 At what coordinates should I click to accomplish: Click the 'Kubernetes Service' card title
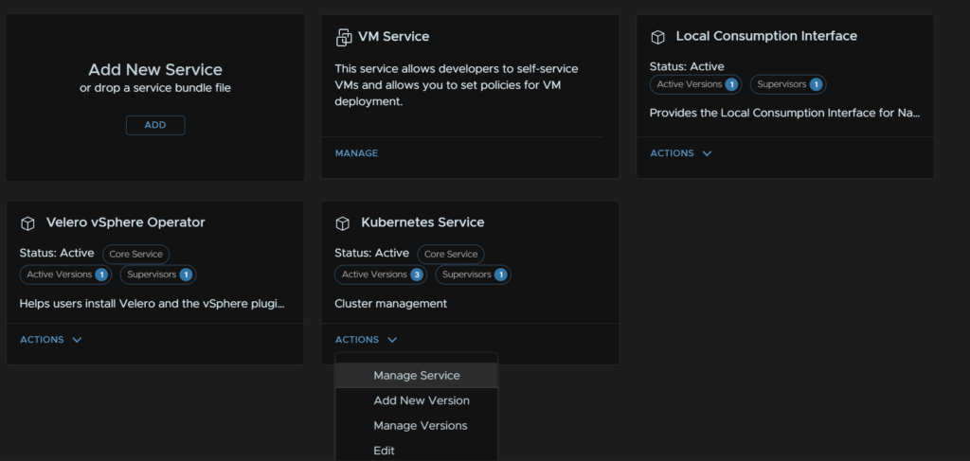(x=422, y=222)
